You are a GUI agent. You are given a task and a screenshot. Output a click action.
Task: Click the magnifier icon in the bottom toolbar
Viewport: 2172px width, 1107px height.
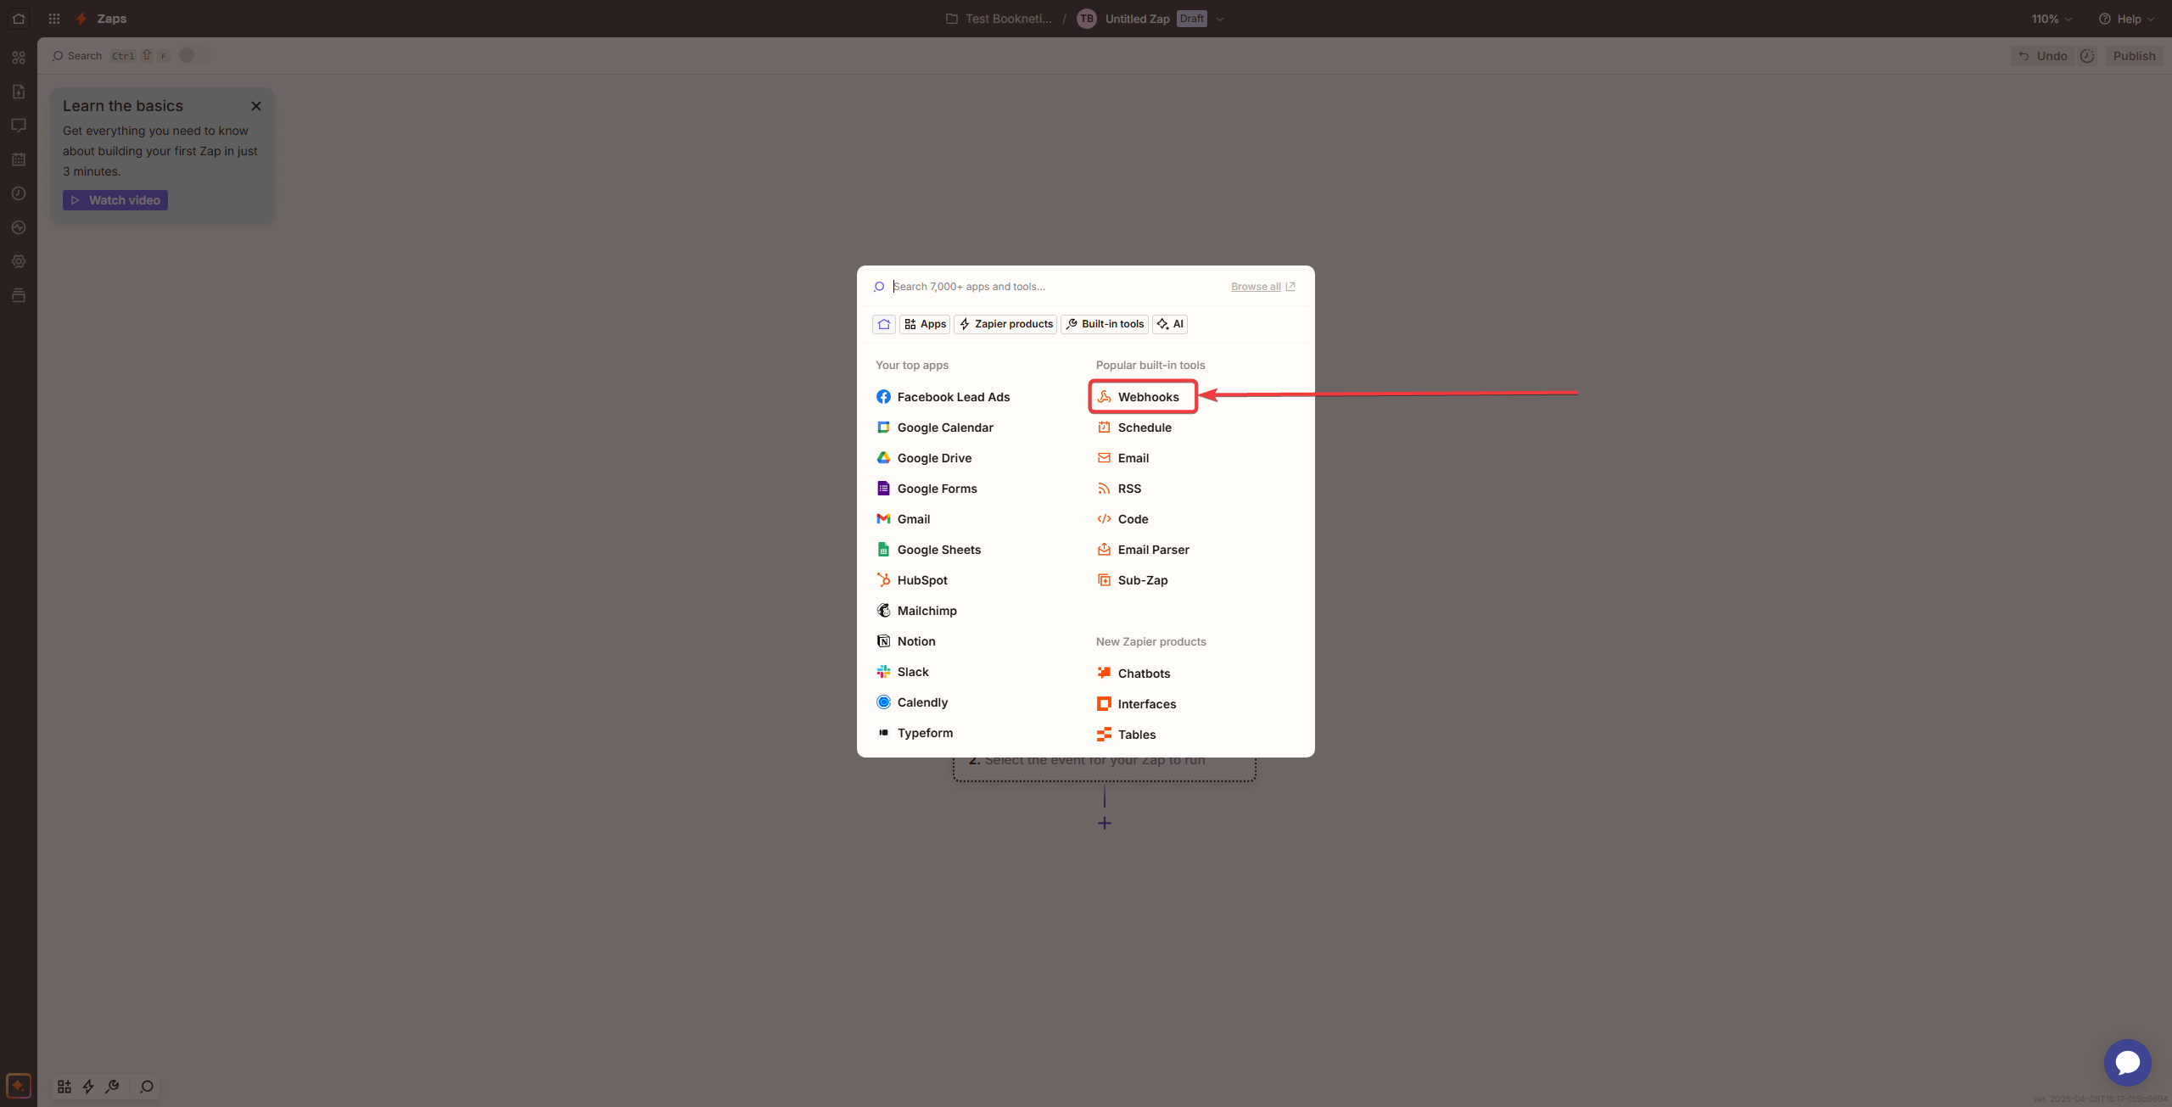[147, 1087]
